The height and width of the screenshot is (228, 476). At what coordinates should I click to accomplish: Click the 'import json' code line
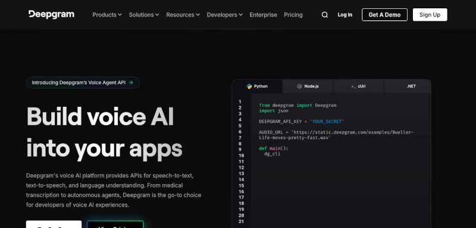274,111
